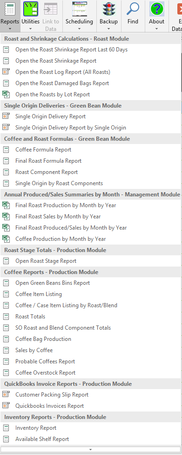Click the Scheduling ribbon icon

[79, 9]
